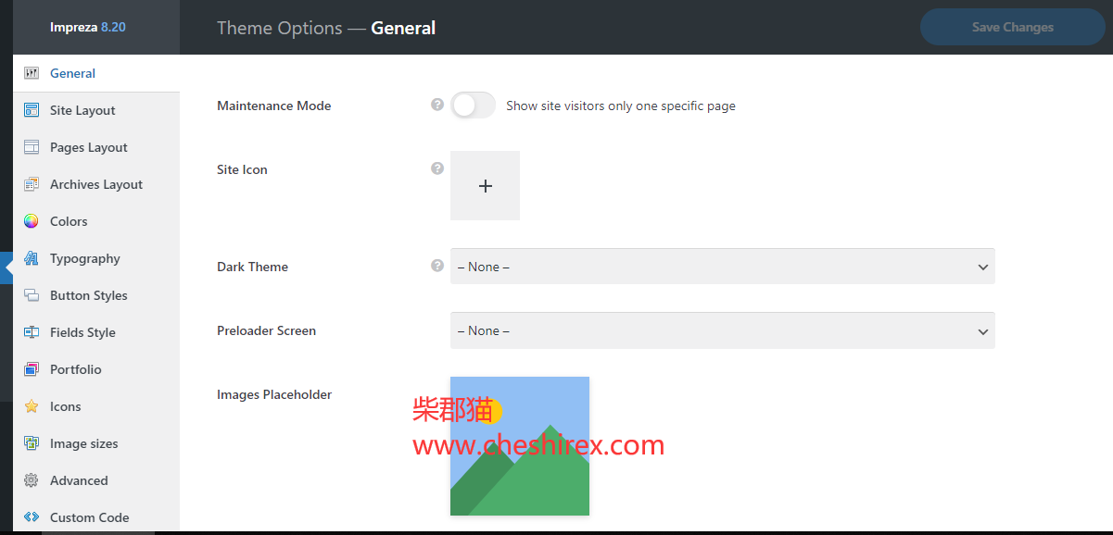Collapse the sidebar using the left arrow
This screenshot has width=1113, height=535.
point(7,267)
